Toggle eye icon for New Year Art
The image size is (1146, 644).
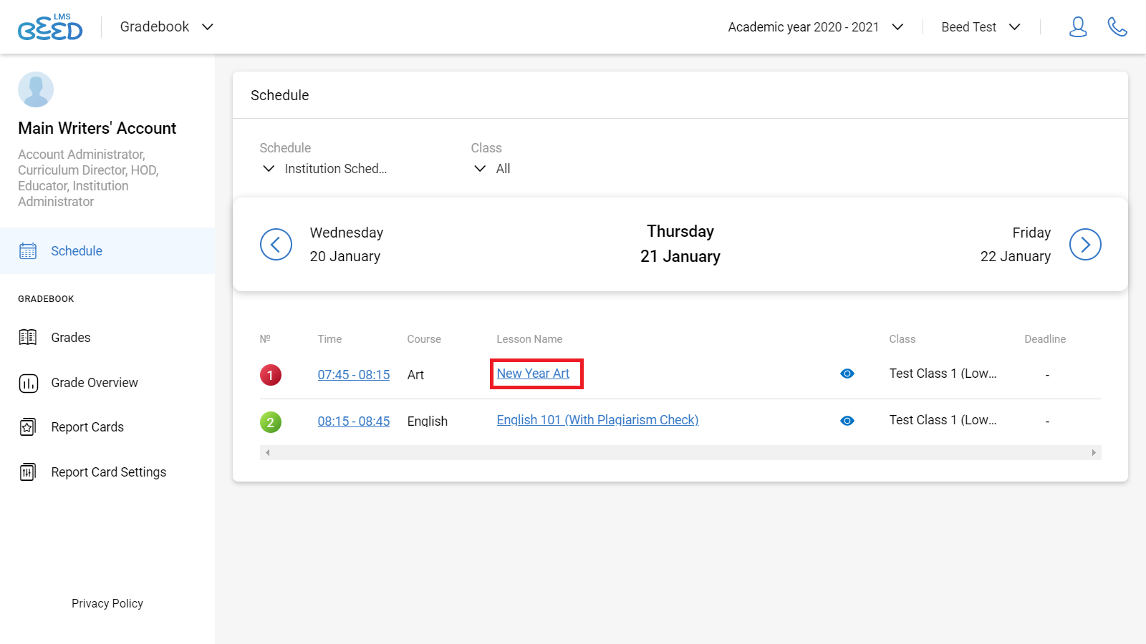point(847,374)
